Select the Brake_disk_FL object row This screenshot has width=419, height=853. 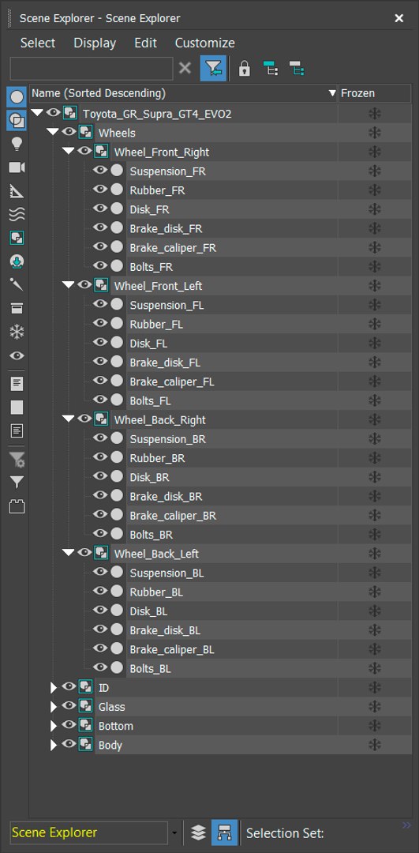click(165, 363)
